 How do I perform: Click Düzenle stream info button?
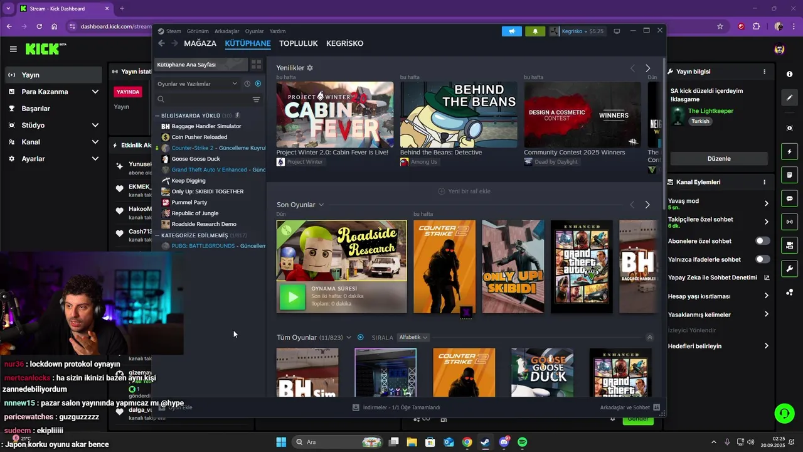pyautogui.click(x=719, y=159)
